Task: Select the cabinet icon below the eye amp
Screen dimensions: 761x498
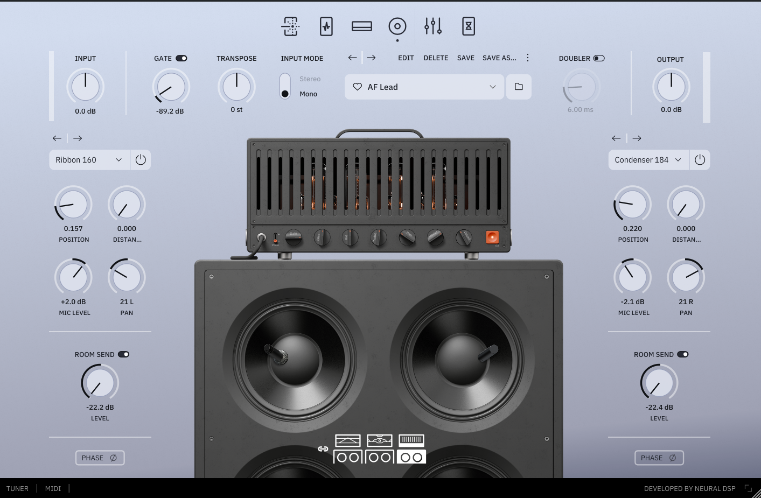Action: tap(380, 457)
